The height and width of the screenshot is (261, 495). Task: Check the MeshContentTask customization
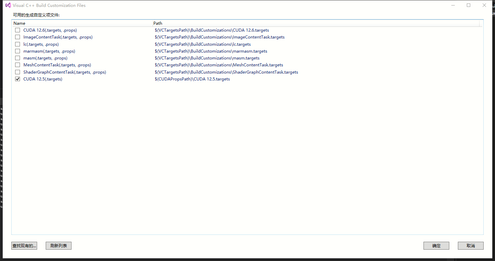pos(17,65)
